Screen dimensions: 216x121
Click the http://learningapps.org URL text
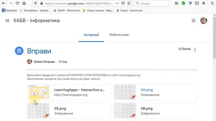pyautogui.click(x=71, y=95)
